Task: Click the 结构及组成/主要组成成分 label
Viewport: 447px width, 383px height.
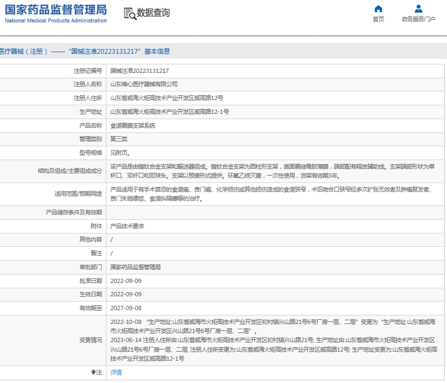Action: click(x=70, y=171)
